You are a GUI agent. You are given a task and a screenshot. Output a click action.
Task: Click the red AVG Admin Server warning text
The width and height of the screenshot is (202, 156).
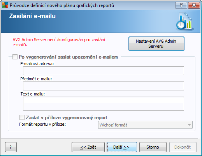coord(59,42)
